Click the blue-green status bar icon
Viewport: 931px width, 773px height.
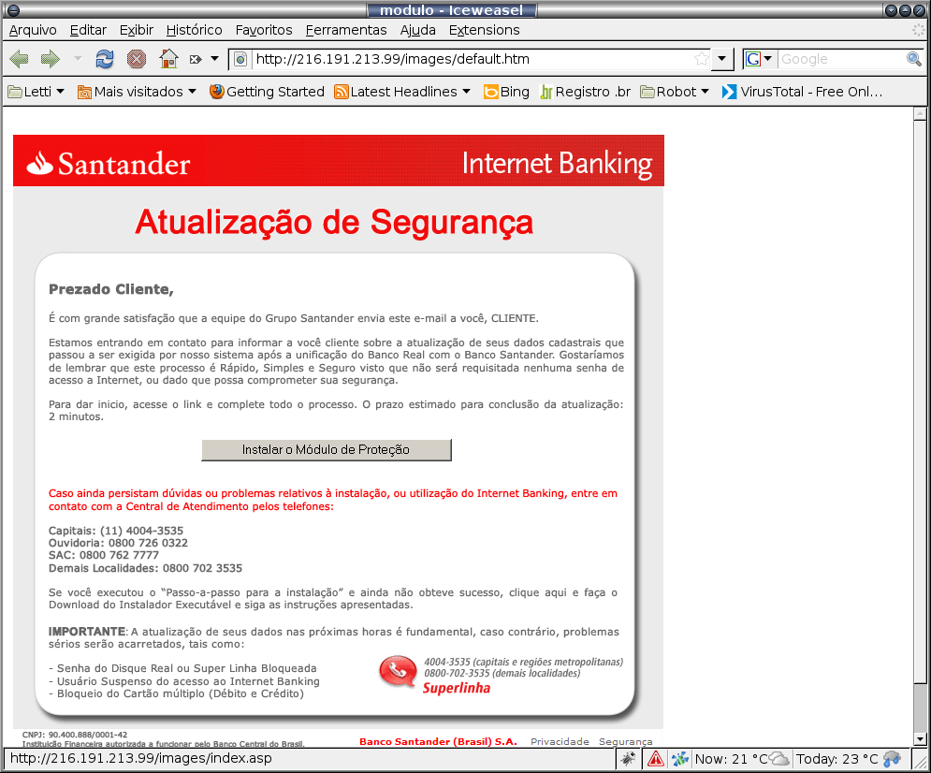(680, 759)
